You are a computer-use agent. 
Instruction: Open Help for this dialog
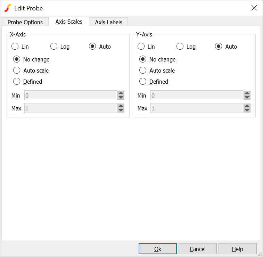pyautogui.click(x=237, y=249)
